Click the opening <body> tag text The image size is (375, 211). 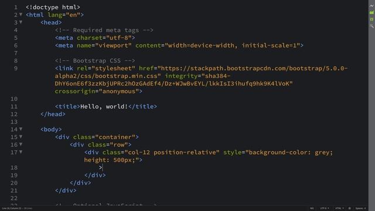point(51,130)
